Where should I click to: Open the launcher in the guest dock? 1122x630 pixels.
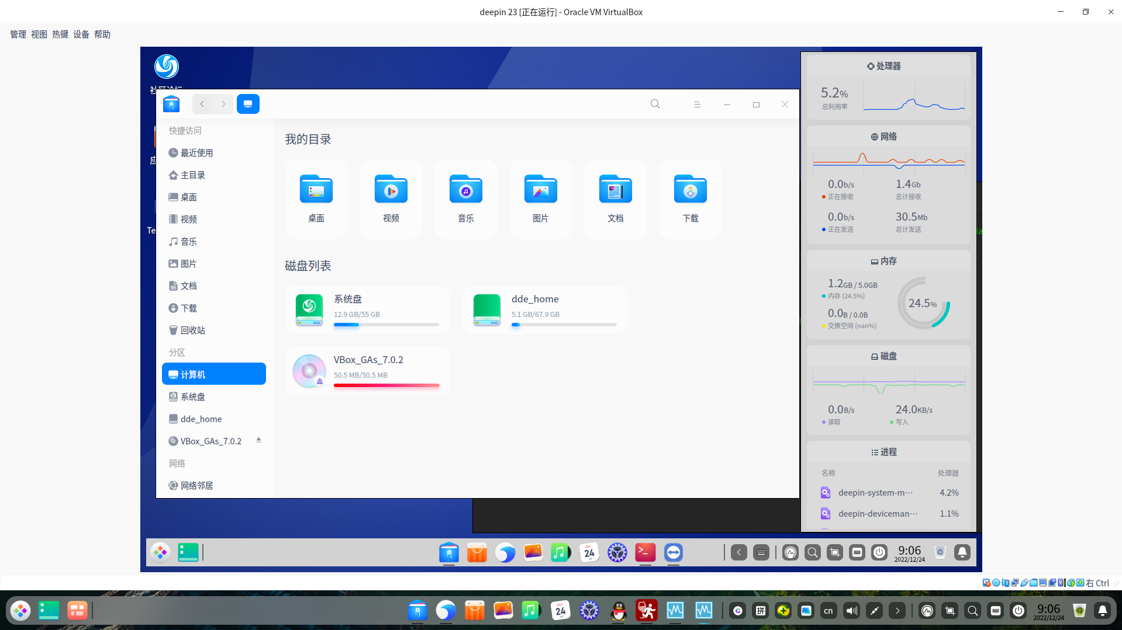(160, 552)
